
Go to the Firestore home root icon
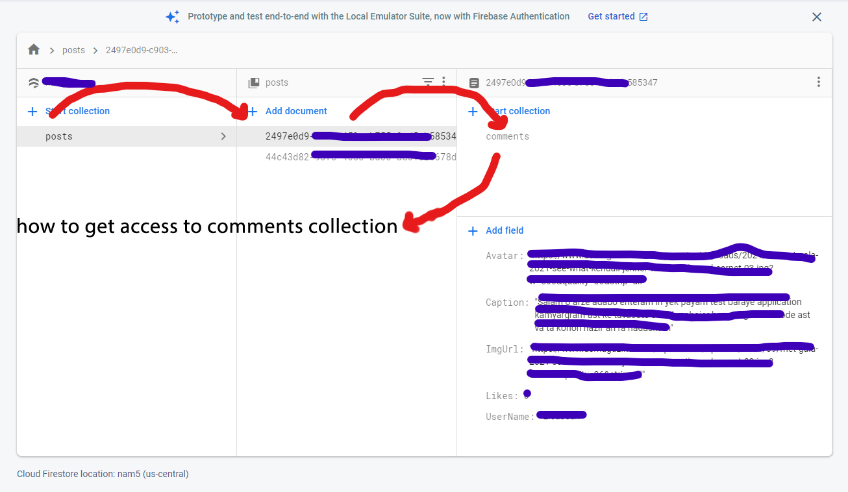[x=34, y=50]
